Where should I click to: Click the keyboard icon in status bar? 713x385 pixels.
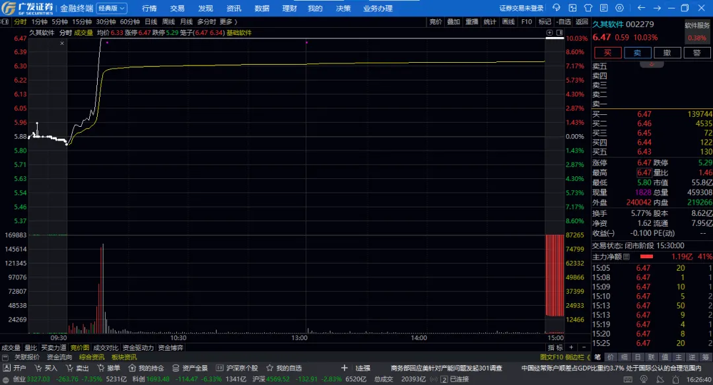628,379
